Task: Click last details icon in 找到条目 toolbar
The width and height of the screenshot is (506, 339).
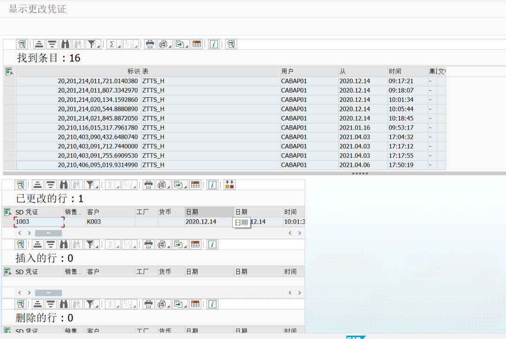Action: [x=231, y=44]
